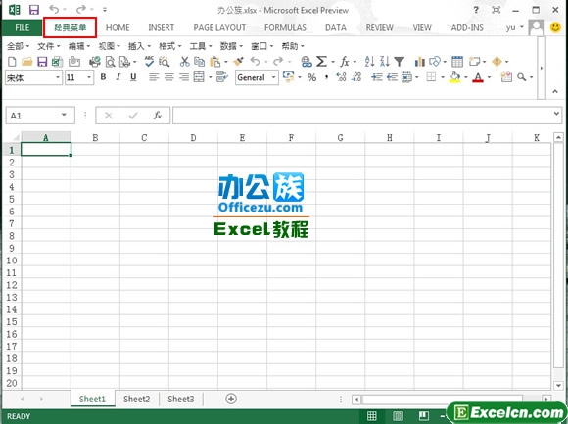This screenshot has width=568, height=424.
Task: Apply filter with the funnel icon
Action: [400, 62]
